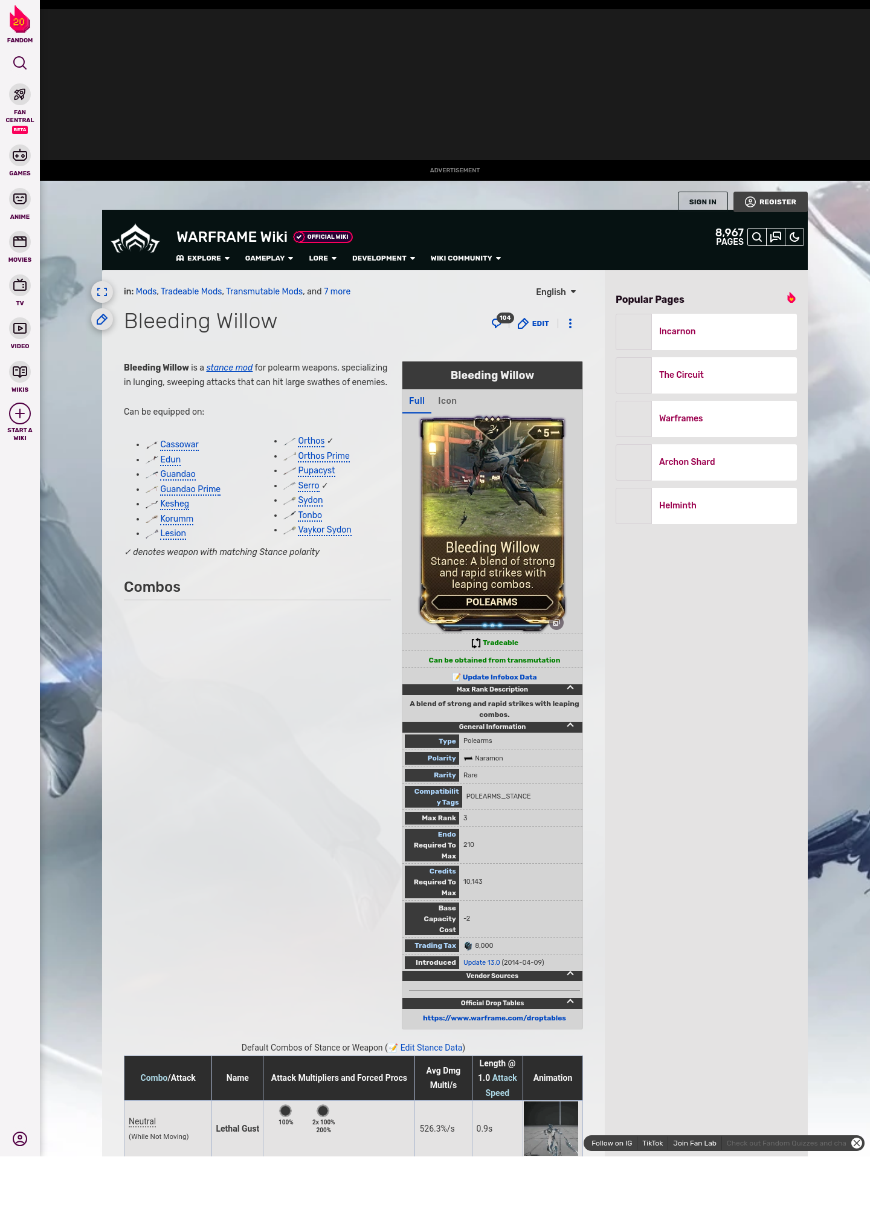870x1209 pixels.
Task: Click the SIGN IN button
Action: pos(703,202)
